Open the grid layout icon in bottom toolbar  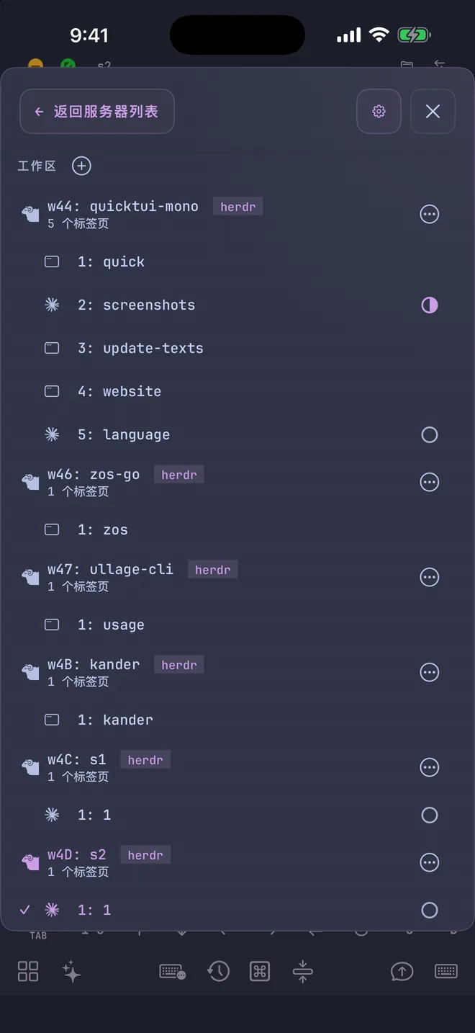coord(28,971)
